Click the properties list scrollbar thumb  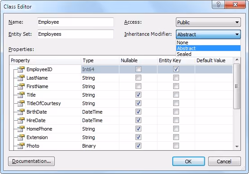[236, 86]
